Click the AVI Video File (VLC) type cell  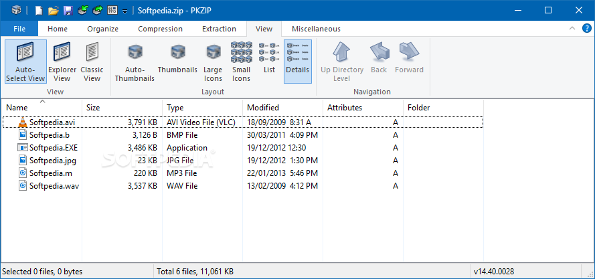pos(201,122)
